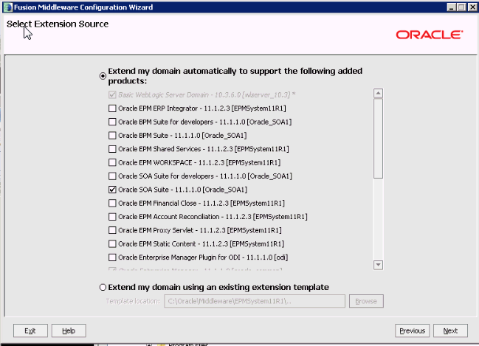Screen dimensions: 479x346
Task: Check Oracle BPM Suite for developers checkbox
Action: pyautogui.click(x=112, y=122)
